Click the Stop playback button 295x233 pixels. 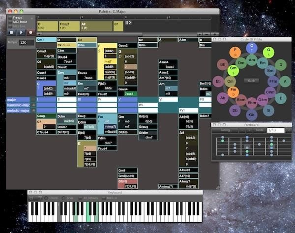point(11,32)
